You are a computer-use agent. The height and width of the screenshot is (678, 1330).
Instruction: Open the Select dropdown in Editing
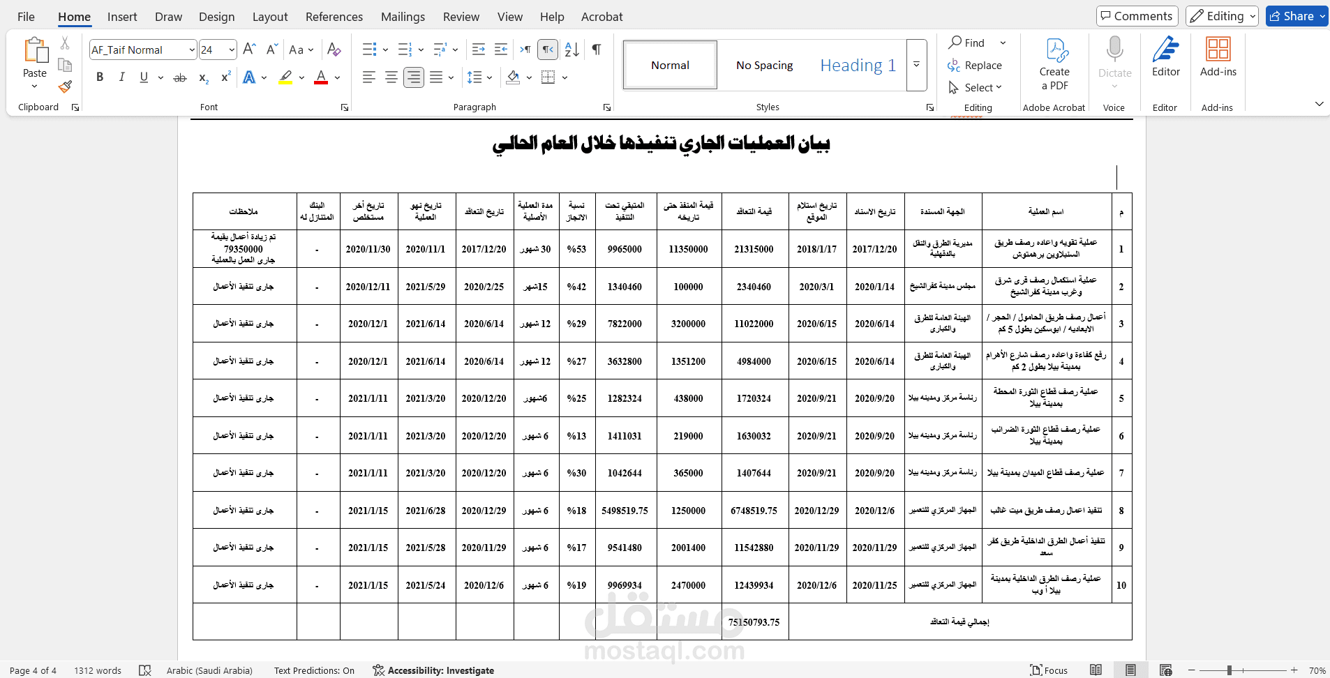(976, 87)
